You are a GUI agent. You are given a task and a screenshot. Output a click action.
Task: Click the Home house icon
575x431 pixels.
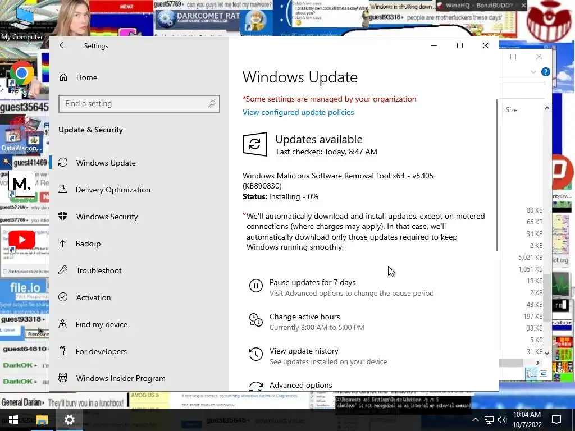click(63, 77)
